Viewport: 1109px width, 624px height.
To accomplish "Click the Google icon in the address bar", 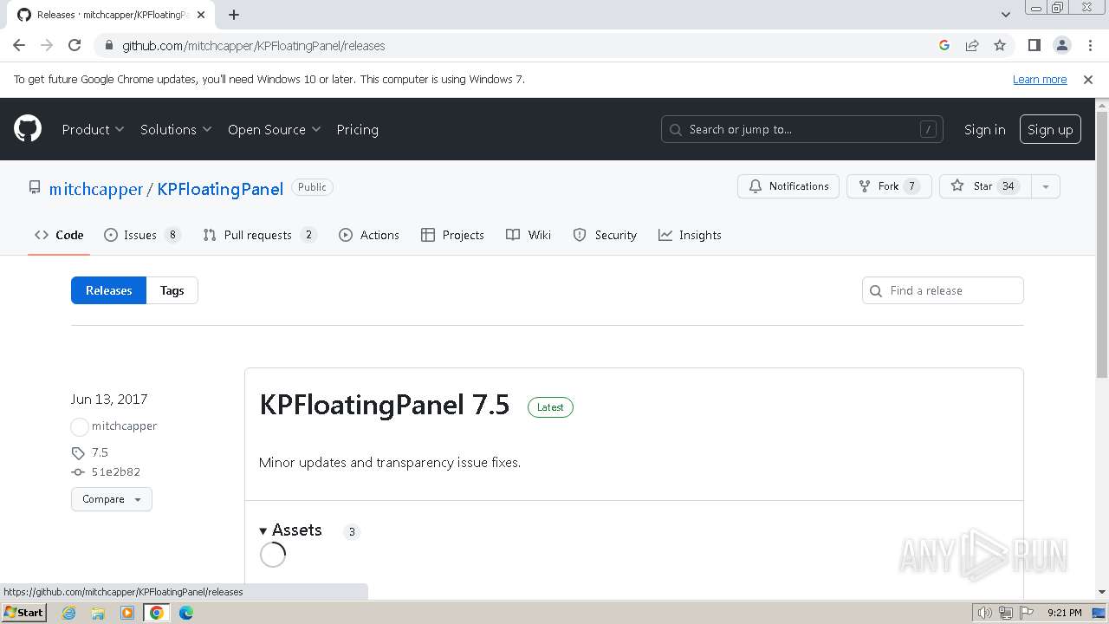I will point(944,45).
